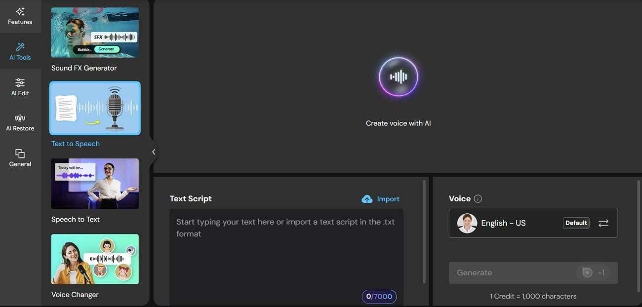
Task: Select the Text to Speech thumbnail
Action: [x=95, y=108]
